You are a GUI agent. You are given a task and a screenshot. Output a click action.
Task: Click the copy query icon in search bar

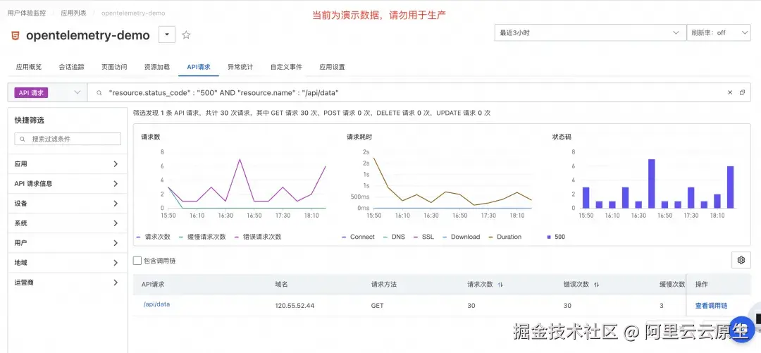742,92
